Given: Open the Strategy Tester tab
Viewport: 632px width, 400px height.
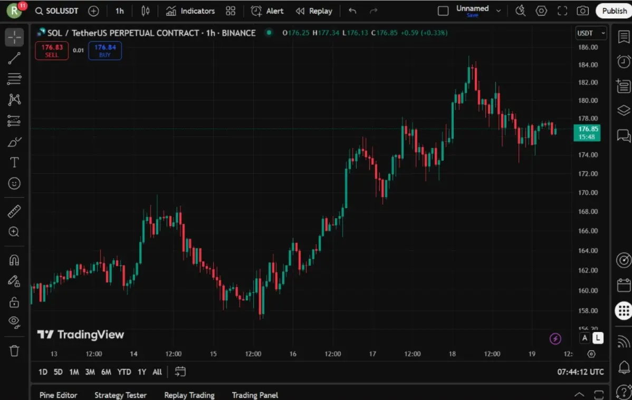Looking at the screenshot, I should point(120,395).
